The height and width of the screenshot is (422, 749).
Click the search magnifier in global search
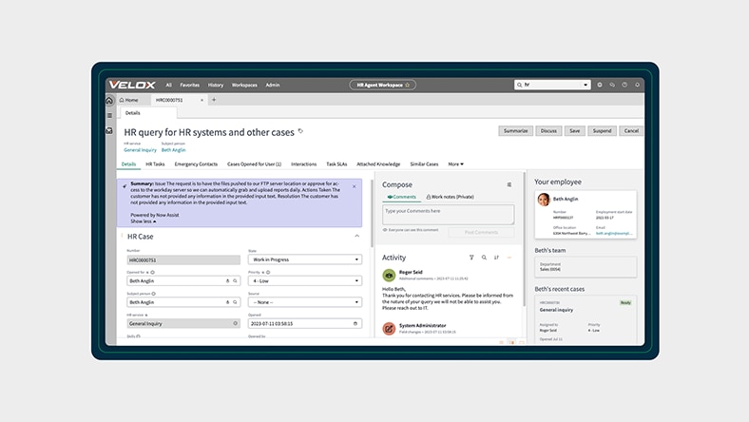519,86
